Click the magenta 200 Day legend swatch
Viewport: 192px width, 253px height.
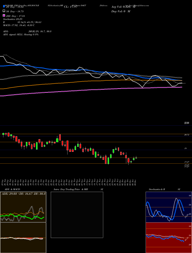tap(4, 15)
